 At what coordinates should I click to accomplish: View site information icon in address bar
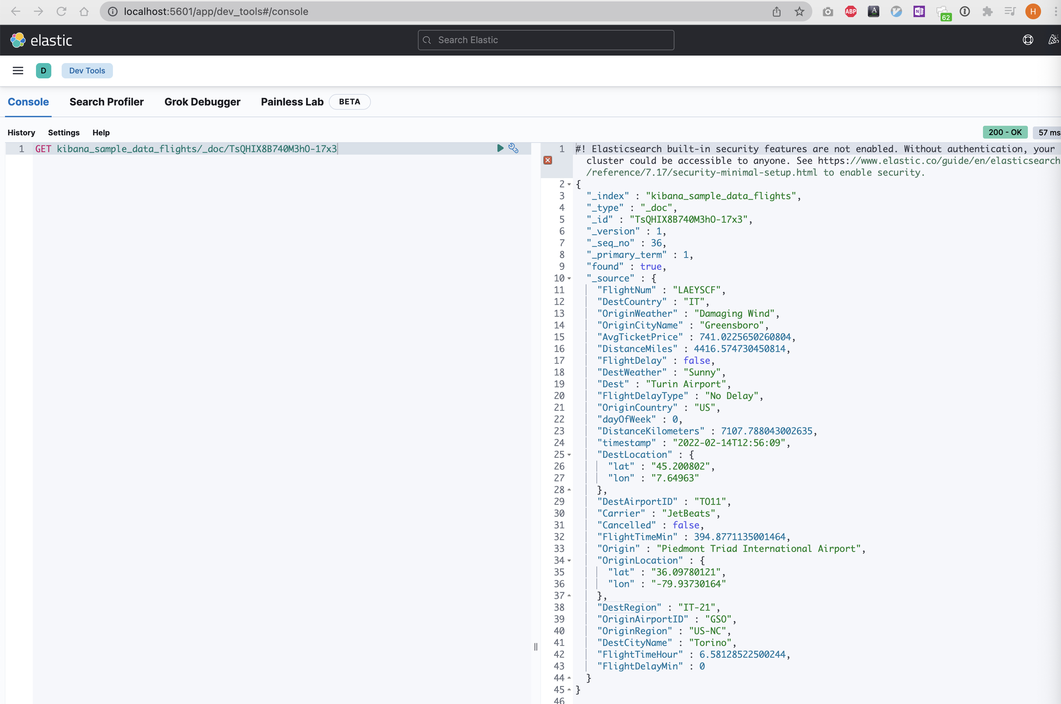tap(113, 12)
